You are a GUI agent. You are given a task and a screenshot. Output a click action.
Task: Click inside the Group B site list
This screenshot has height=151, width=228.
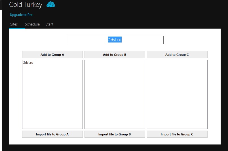coord(115,94)
